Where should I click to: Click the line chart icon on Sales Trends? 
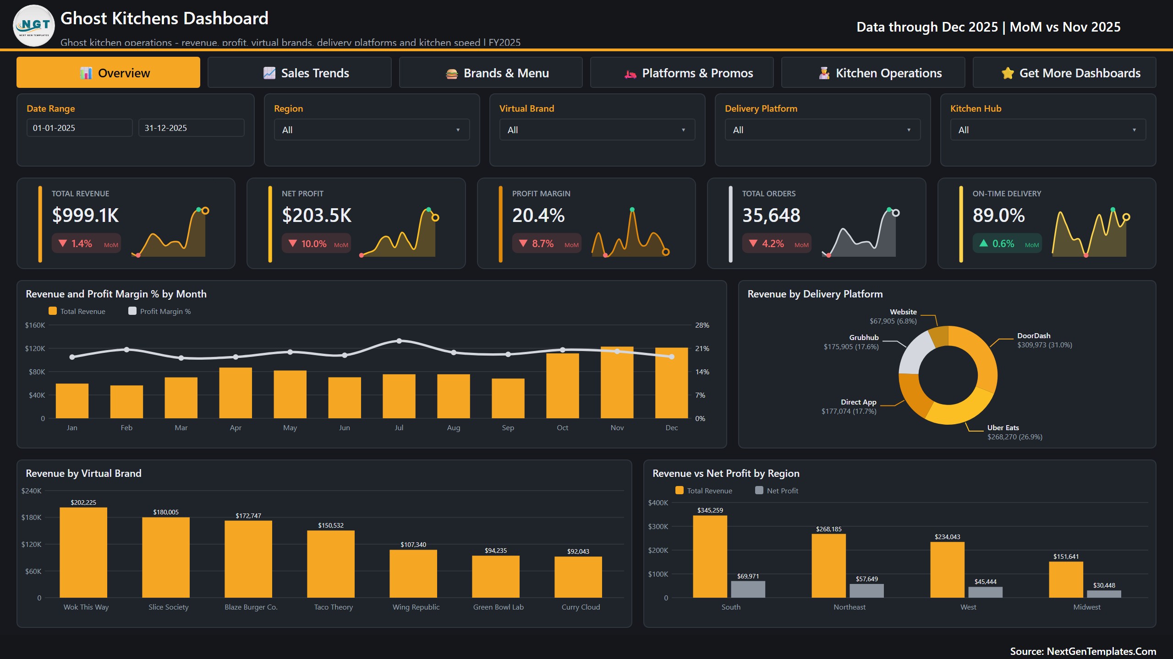[x=269, y=73]
